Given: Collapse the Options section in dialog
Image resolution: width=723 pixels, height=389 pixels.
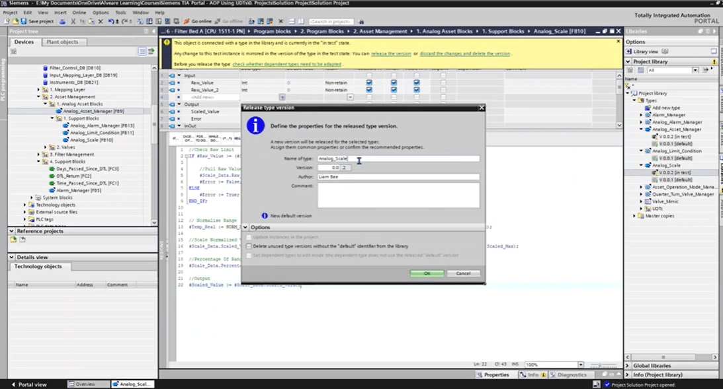Looking at the screenshot, I should point(245,227).
